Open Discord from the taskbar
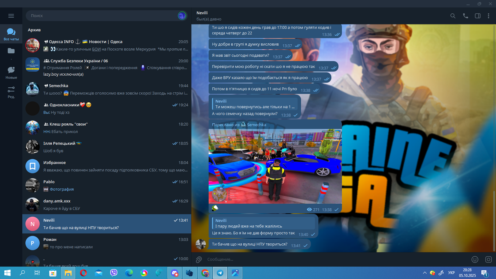 [x=175, y=273]
